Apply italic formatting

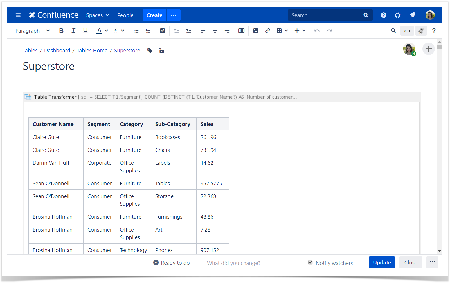[73, 31]
